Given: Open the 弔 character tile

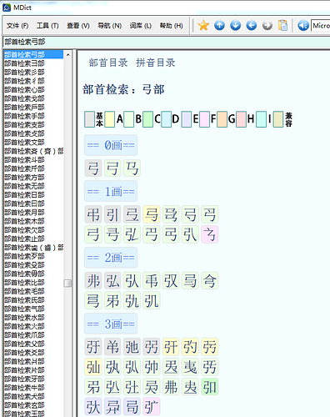Looking at the screenshot, I should [93, 214].
